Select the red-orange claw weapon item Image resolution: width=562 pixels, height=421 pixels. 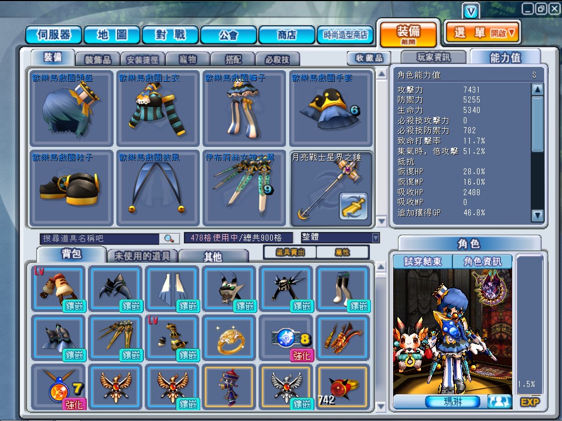point(342,338)
